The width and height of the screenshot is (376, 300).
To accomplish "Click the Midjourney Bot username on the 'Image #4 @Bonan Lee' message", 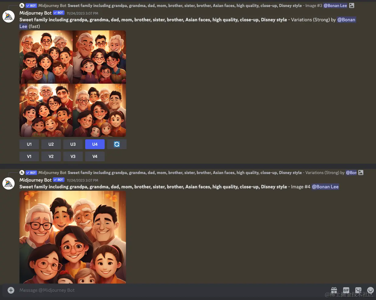I will point(36,180).
